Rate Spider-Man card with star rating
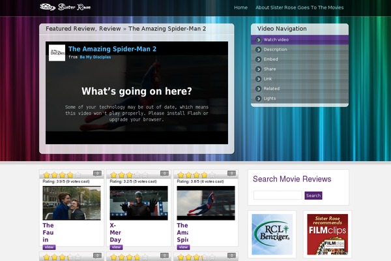Viewport: 391px width, 261px height. click(x=196, y=175)
